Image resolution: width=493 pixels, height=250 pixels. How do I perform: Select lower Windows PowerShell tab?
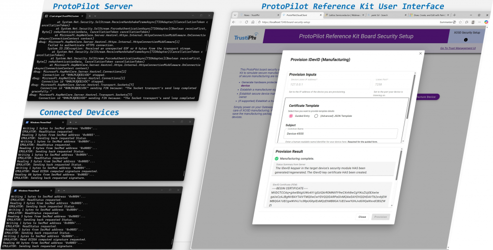[33, 191]
